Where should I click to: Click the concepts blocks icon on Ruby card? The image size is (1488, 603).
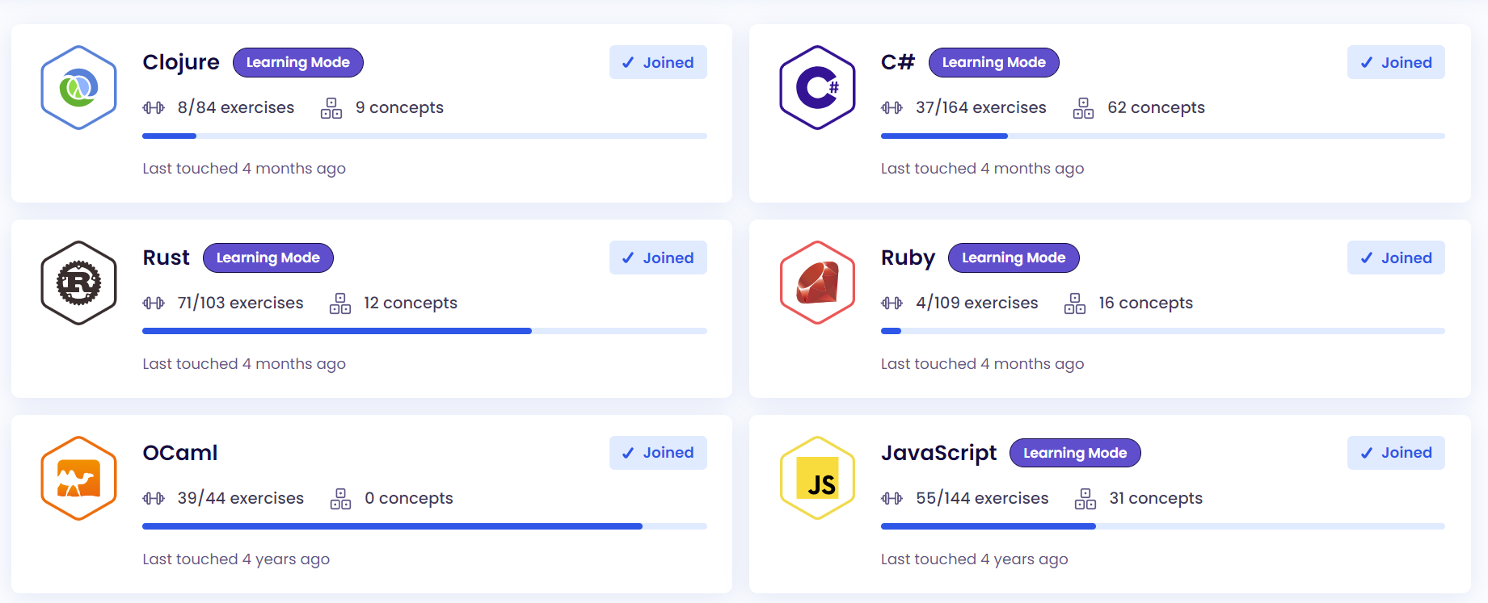[x=1075, y=303]
